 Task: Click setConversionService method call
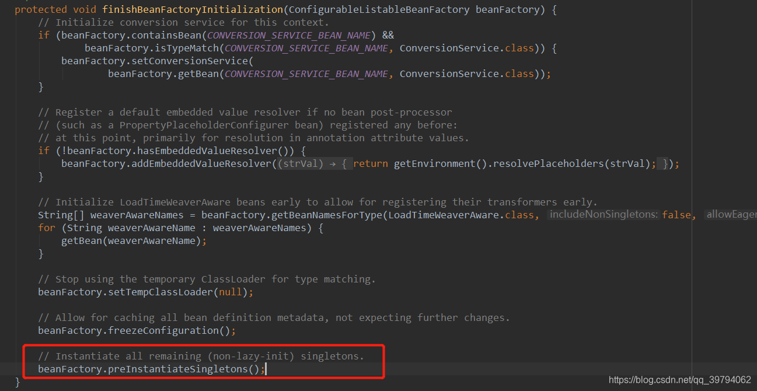(x=187, y=61)
